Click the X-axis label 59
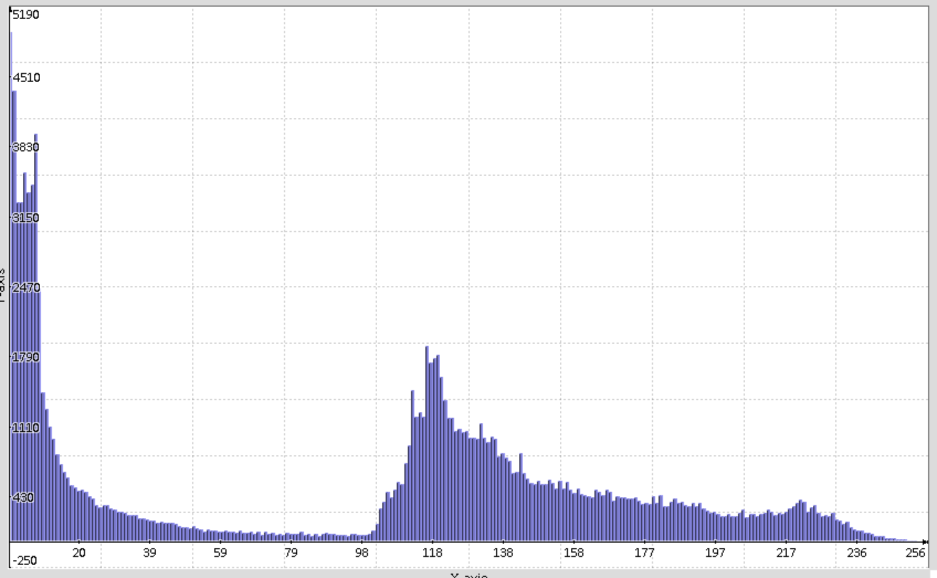Screen dimensions: 937x578 coord(220,553)
